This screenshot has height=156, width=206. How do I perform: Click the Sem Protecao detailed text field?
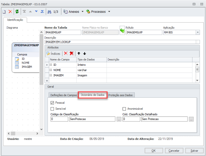[164, 119]
